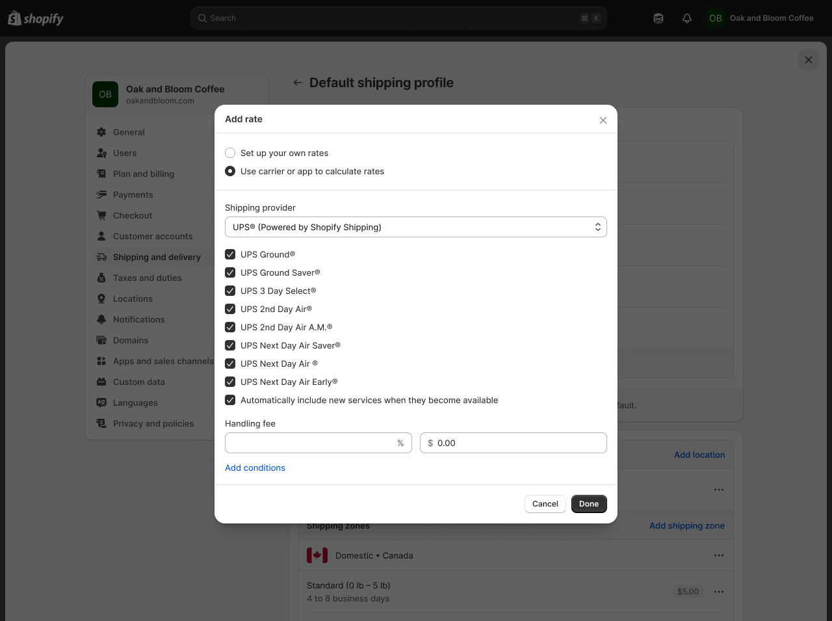The image size is (832, 621).
Task: Select Use carrier or app to calculate rates
Action: pyautogui.click(x=230, y=171)
